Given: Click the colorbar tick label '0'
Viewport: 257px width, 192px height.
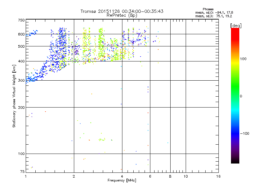Looking at the screenshot, I should point(241,96).
